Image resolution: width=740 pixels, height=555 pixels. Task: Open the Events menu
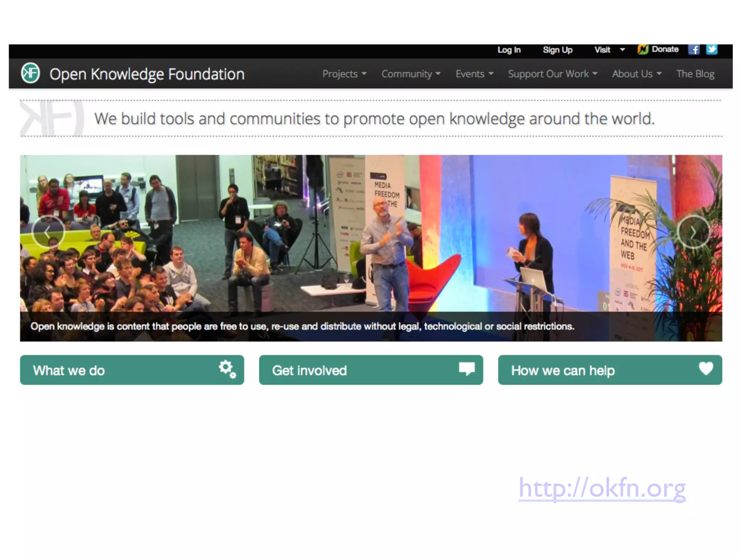[x=474, y=74]
